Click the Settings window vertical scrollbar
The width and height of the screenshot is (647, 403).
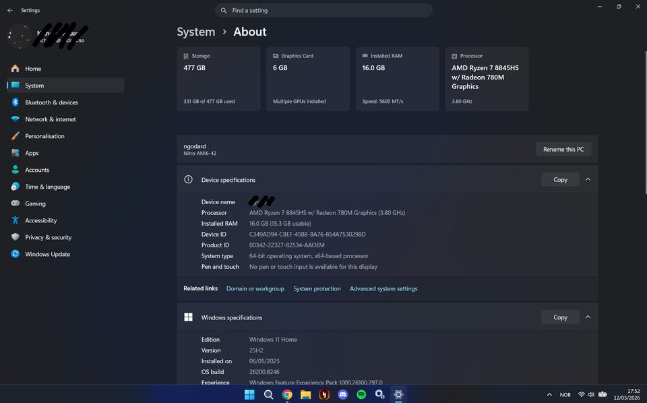tap(645, 123)
